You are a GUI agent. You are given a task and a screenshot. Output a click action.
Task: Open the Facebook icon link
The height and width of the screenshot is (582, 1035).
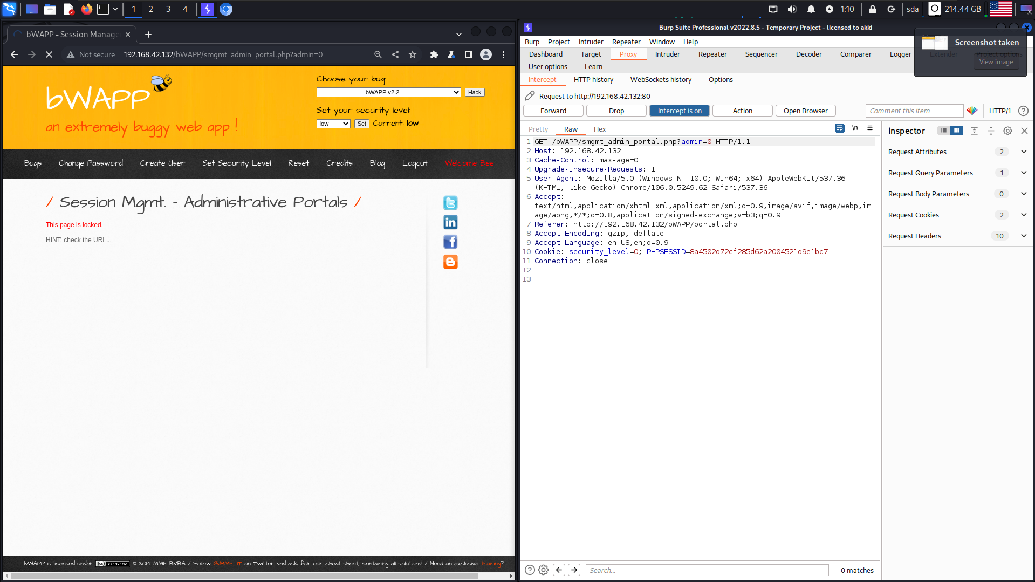coord(450,242)
